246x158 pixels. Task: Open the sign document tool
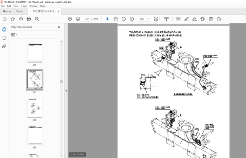pos(194,19)
